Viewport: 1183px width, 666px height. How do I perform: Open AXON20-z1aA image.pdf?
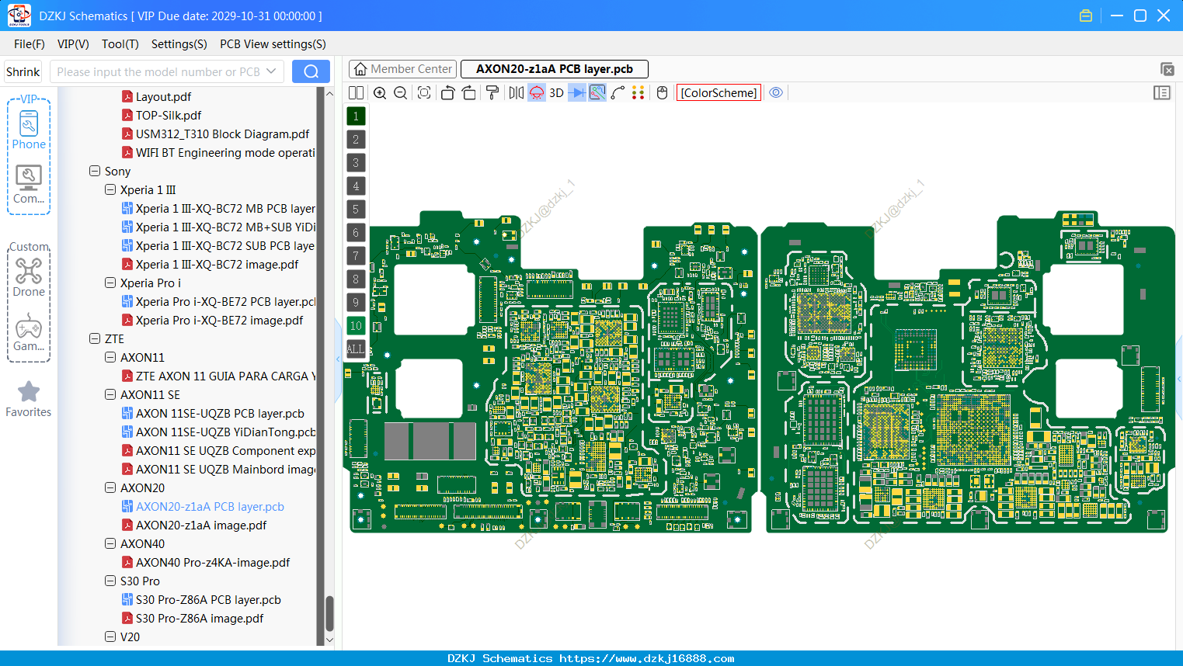[x=201, y=525]
